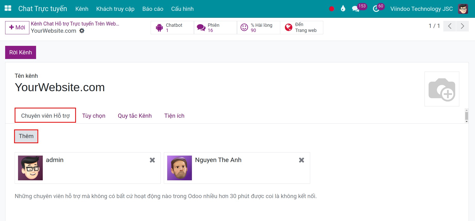Go to the next record arrow
475x221 pixels.
[x=462, y=26]
